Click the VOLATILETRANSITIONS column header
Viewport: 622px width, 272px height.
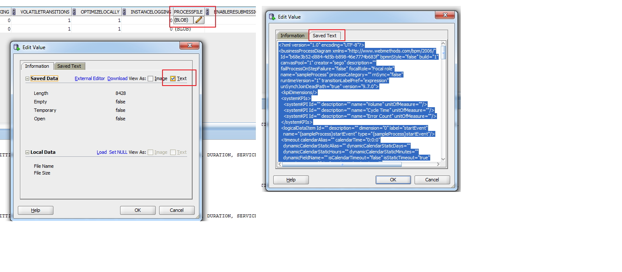[45, 12]
